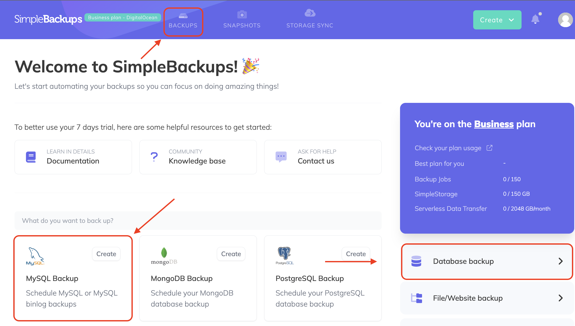Focus the 'What do you want to back up?' field
Image resolution: width=575 pixels, height=326 pixels.
[x=198, y=221]
